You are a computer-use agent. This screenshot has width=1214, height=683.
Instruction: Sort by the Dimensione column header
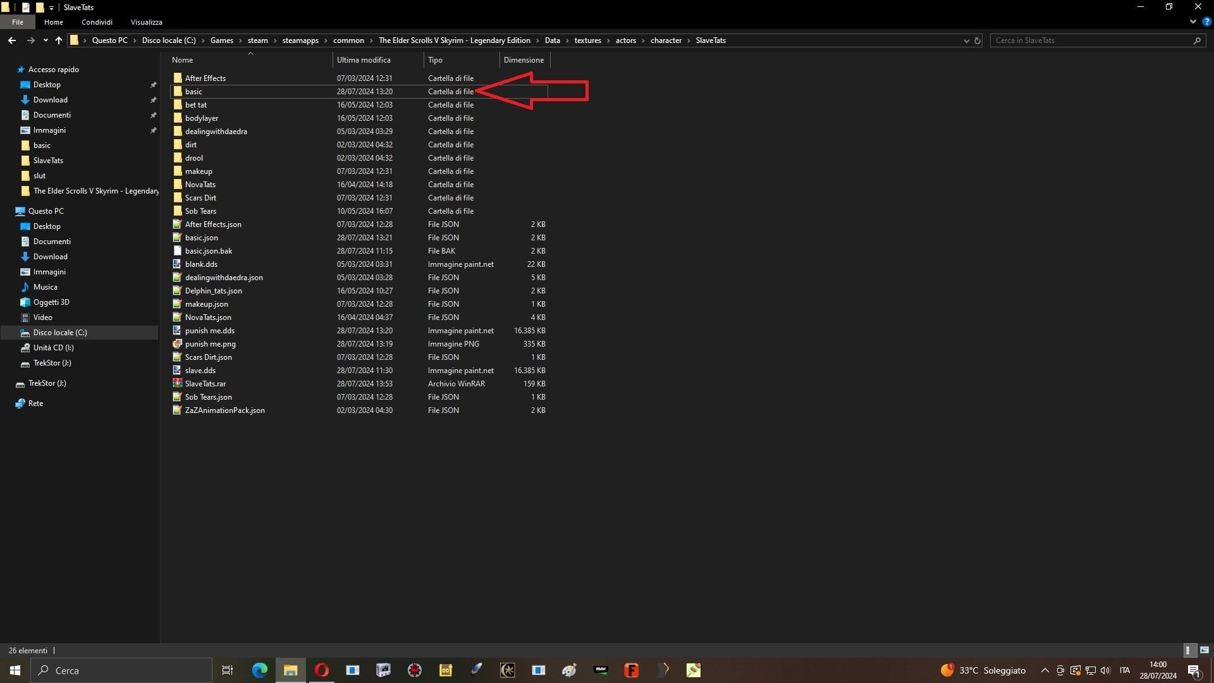525,60
